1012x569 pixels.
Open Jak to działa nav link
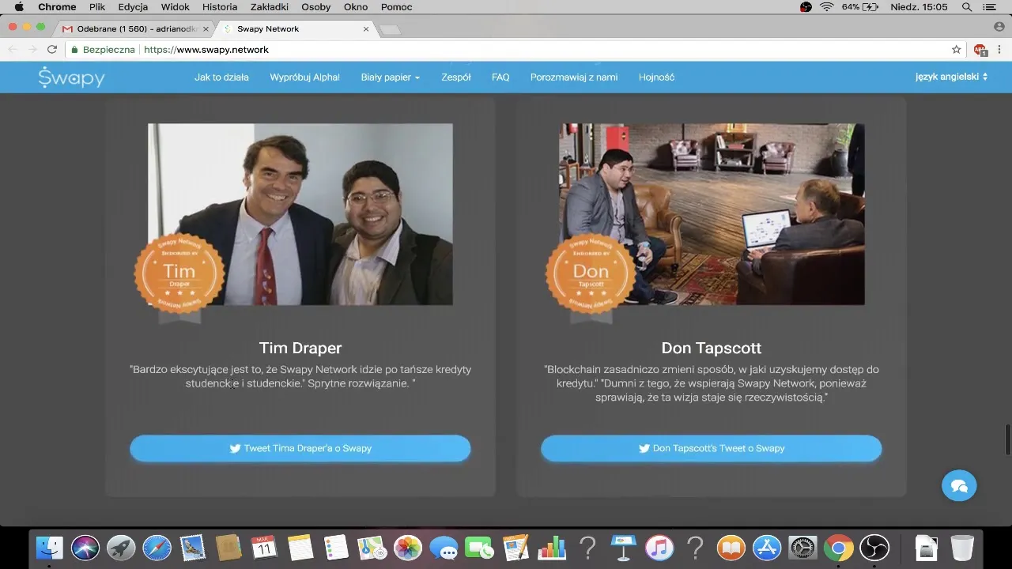(221, 77)
